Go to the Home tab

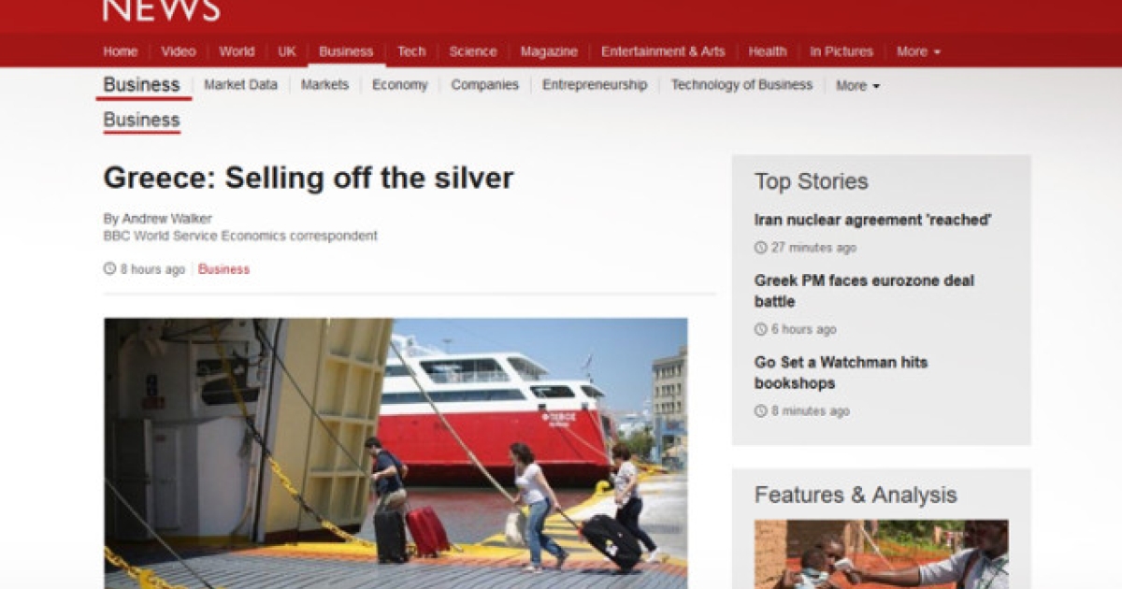tap(121, 51)
